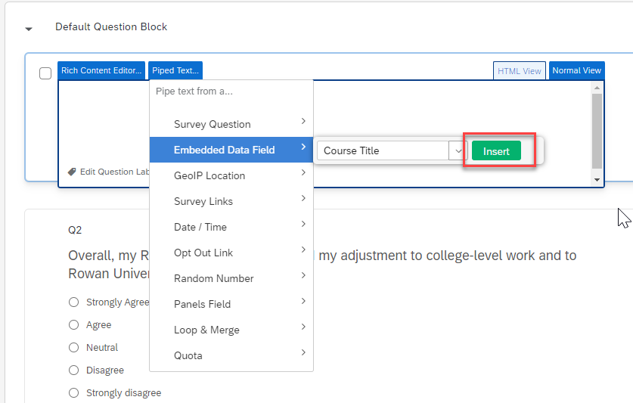Expand the Random Number chevron
The height and width of the screenshot is (403, 633).
303,276
